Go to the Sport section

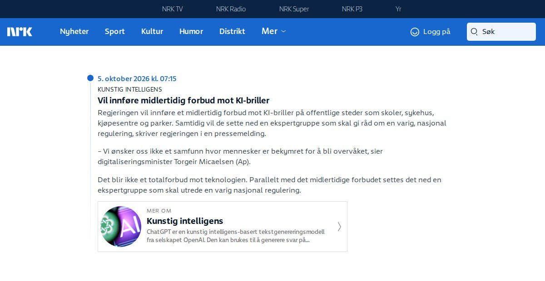pyautogui.click(x=115, y=31)
